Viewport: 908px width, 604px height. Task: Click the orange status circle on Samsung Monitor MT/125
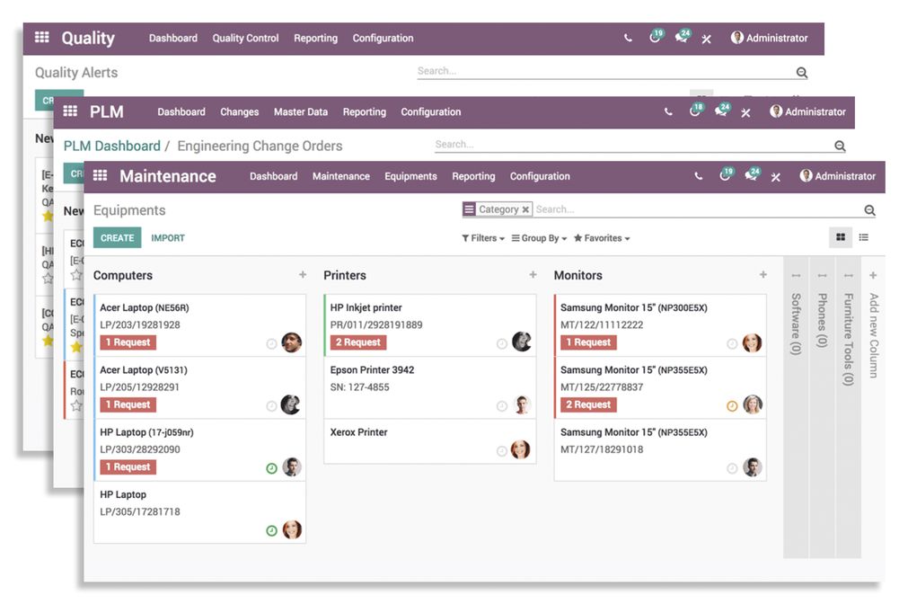(x=732, y=404)
